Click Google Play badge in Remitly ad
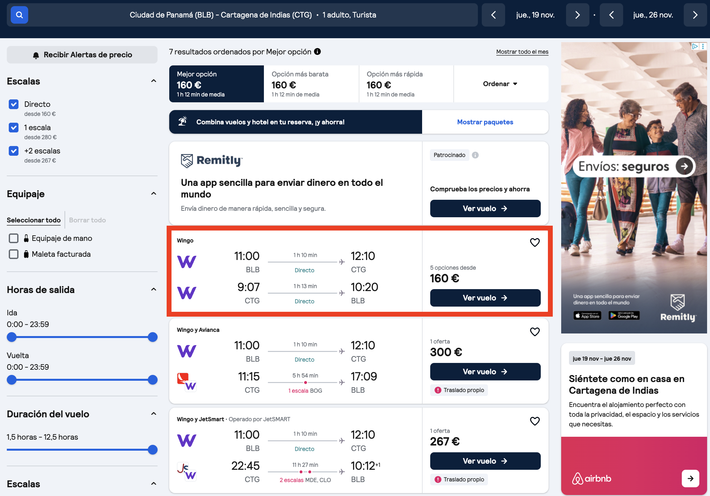Screen dimensions: 710x496 coord(624,316)
